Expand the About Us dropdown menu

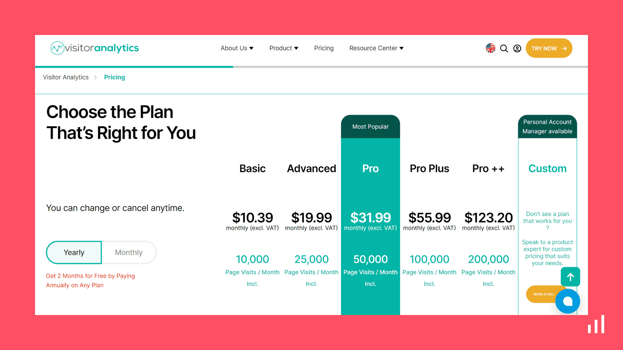(x=238, y=48)
